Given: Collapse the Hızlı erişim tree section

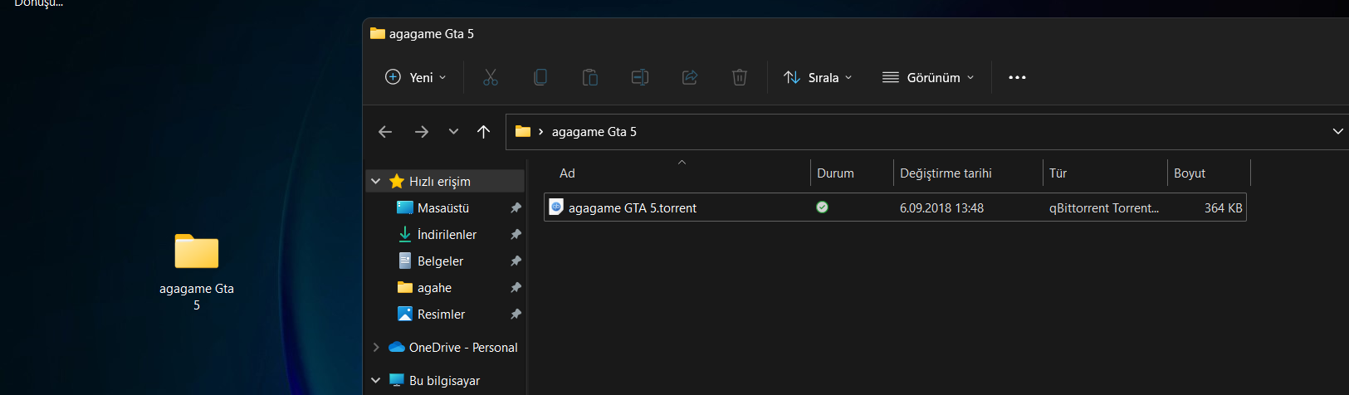Looking at the screenshot, I should [x=376, y=181].
